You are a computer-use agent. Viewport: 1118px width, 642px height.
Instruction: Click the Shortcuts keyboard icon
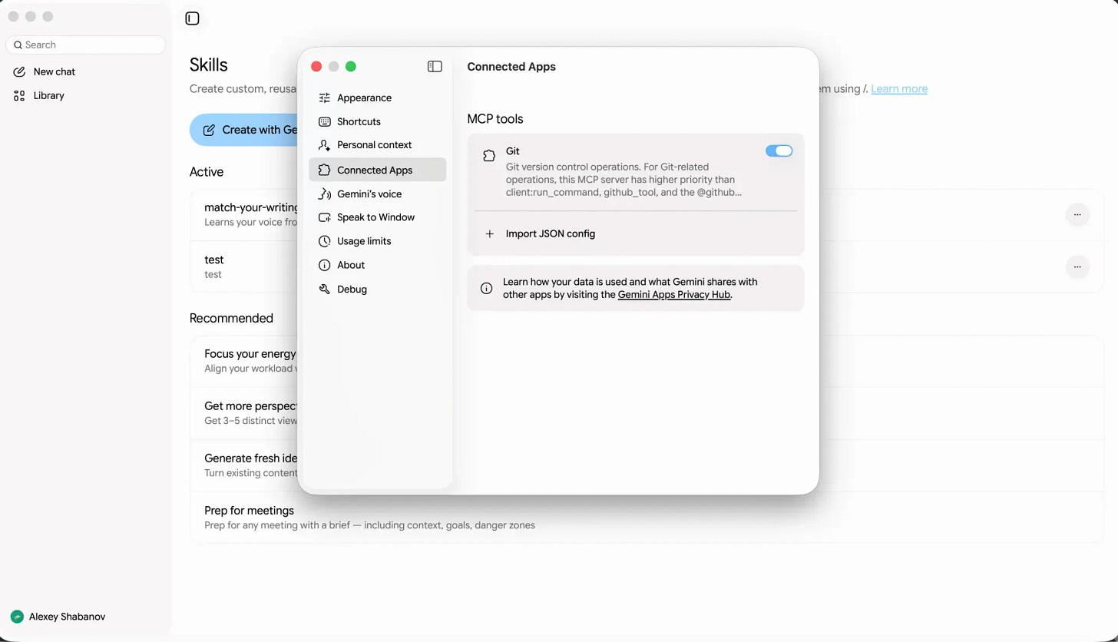pyautogui.click(x=324, y=121)
